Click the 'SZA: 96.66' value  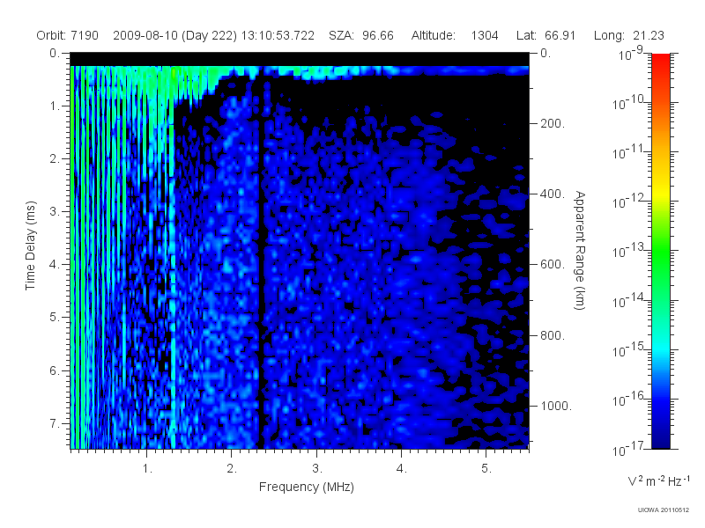[361, 35]
